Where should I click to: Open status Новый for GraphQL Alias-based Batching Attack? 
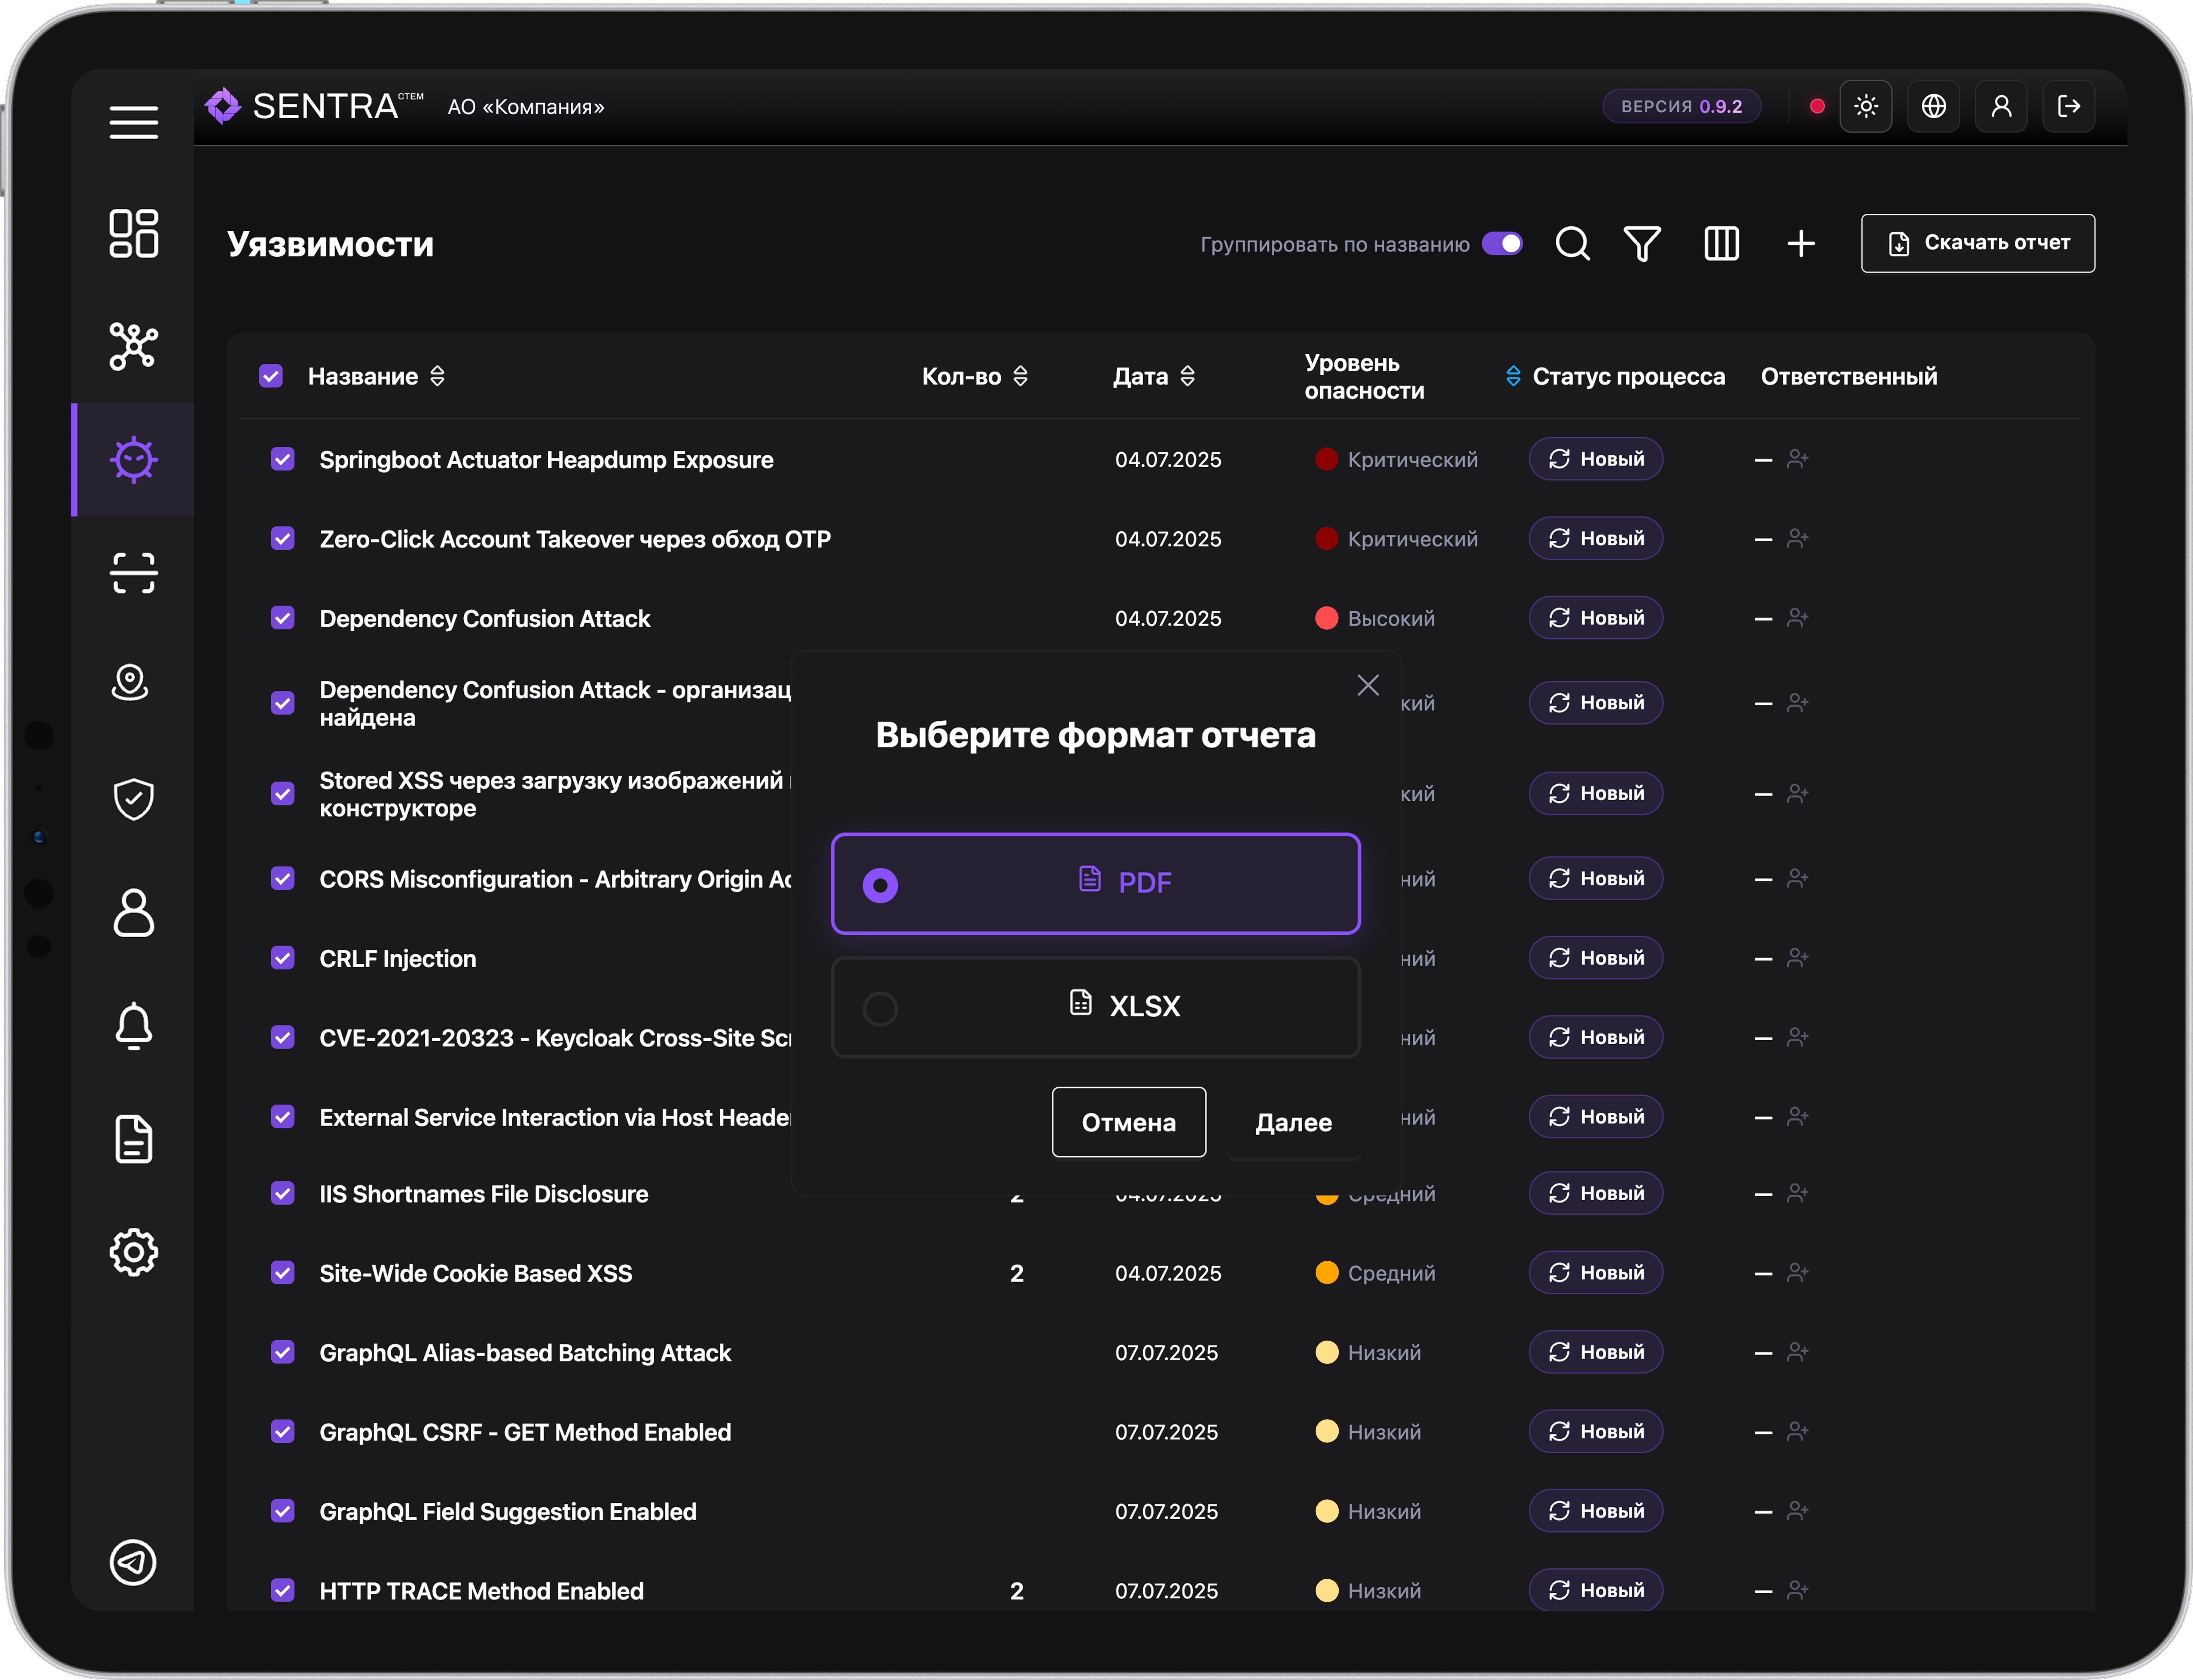(1596, 1352)
